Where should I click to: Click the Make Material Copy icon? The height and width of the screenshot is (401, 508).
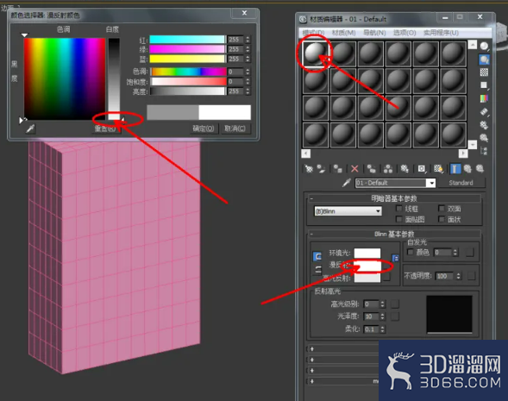coord(371,169)
